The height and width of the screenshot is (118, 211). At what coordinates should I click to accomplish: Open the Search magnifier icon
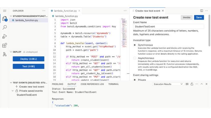pyautogui.click(x=5, y=28)
